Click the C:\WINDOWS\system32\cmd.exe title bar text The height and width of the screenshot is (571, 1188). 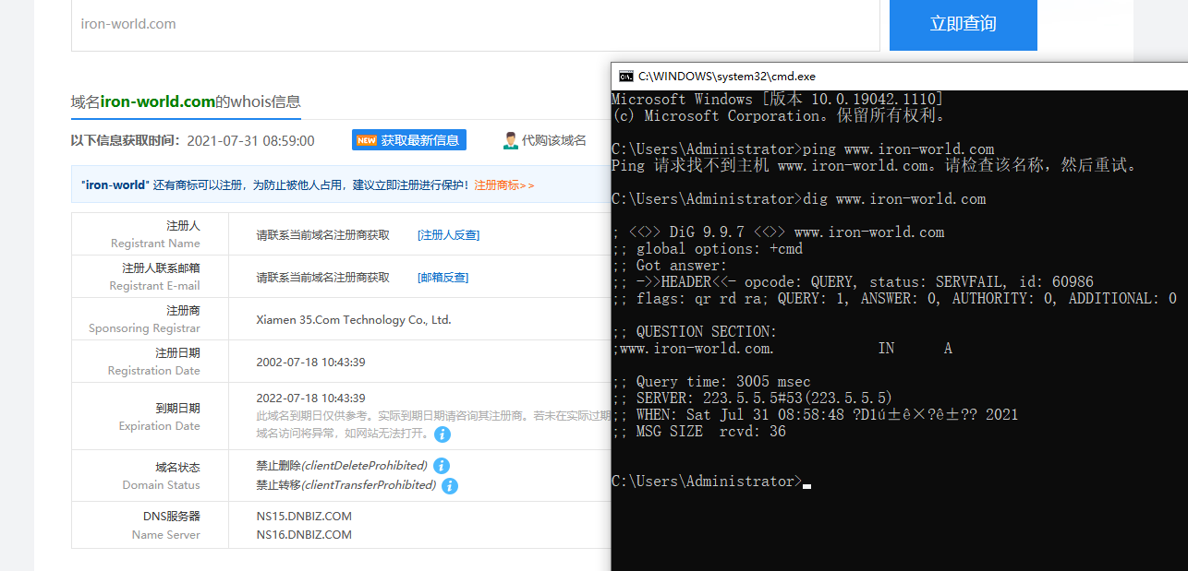coord(726,77)
